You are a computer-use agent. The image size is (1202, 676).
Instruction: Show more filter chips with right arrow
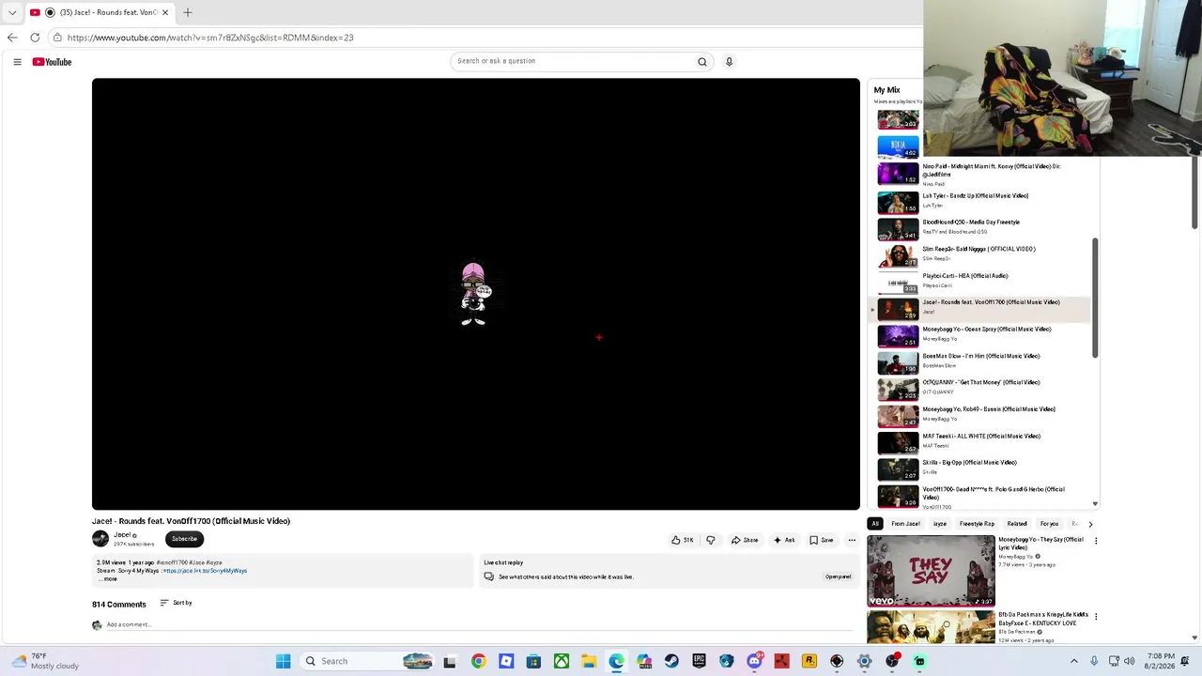(1090, 524)
